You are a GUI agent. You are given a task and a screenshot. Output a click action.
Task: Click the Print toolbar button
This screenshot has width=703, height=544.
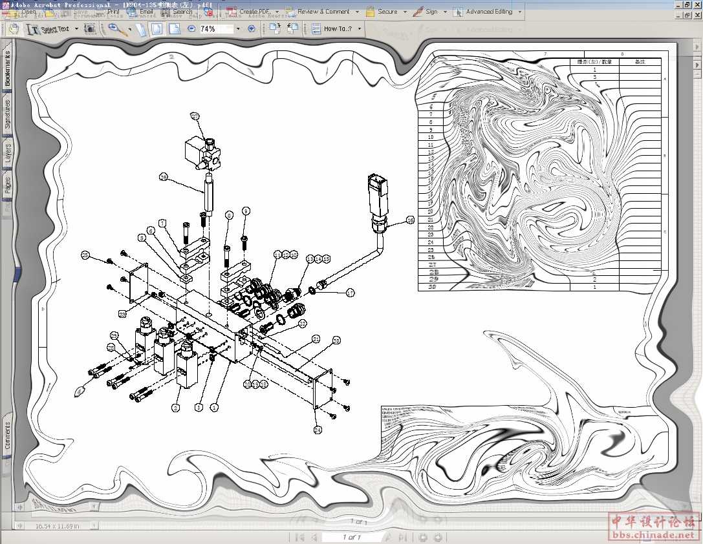(110, 12)
